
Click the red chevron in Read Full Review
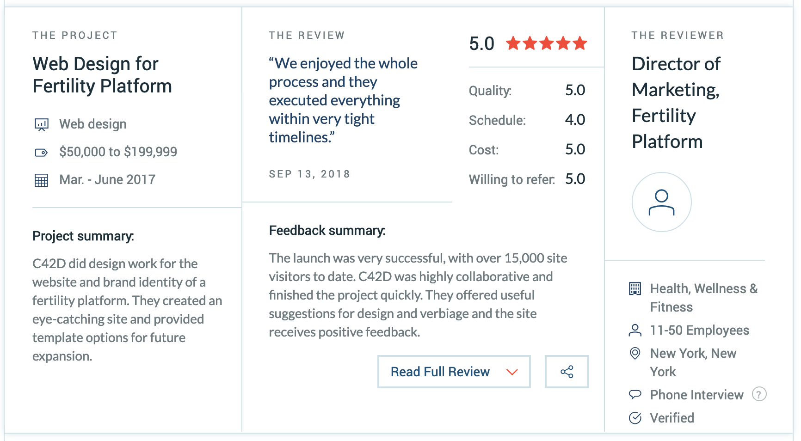point(512,372)
